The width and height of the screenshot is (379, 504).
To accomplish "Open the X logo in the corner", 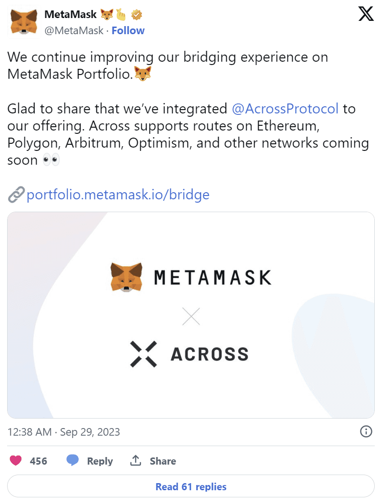I will pos(366,15).
